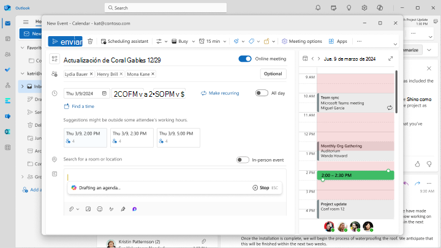Click the Optional attendees button
Viewport: 441px width, 248px height.
click(273, 73)
